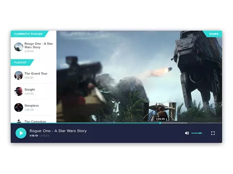Image resolution: width=233 pixels, height=174 pixels.
Task: Click the round play button
Action: [21, 133]
